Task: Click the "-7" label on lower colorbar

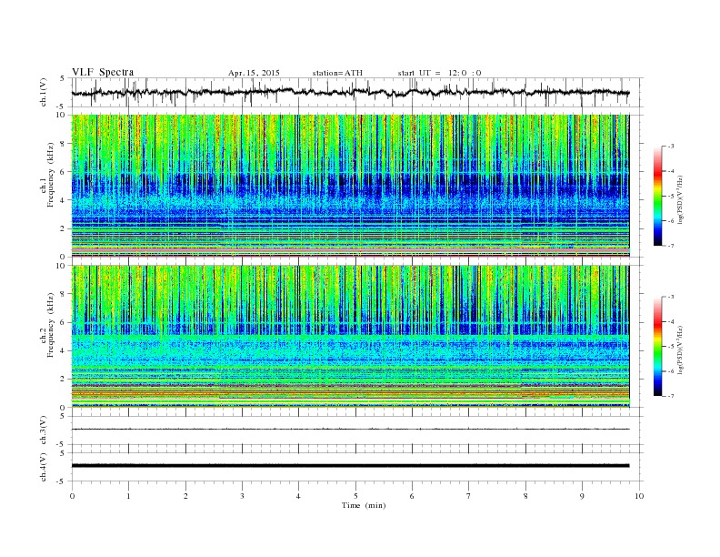Action: (x=671, y=396)
